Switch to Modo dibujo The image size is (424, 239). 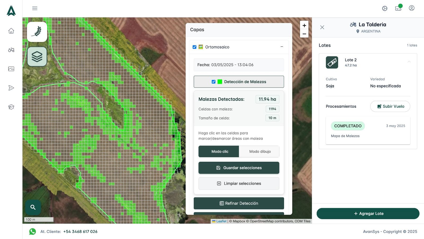(x=260, y=151)
